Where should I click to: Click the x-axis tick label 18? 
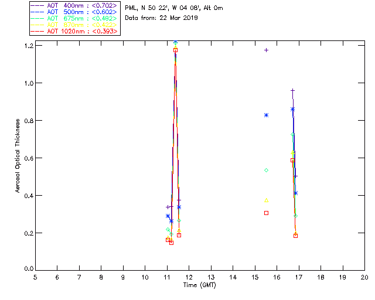[321, 277]
